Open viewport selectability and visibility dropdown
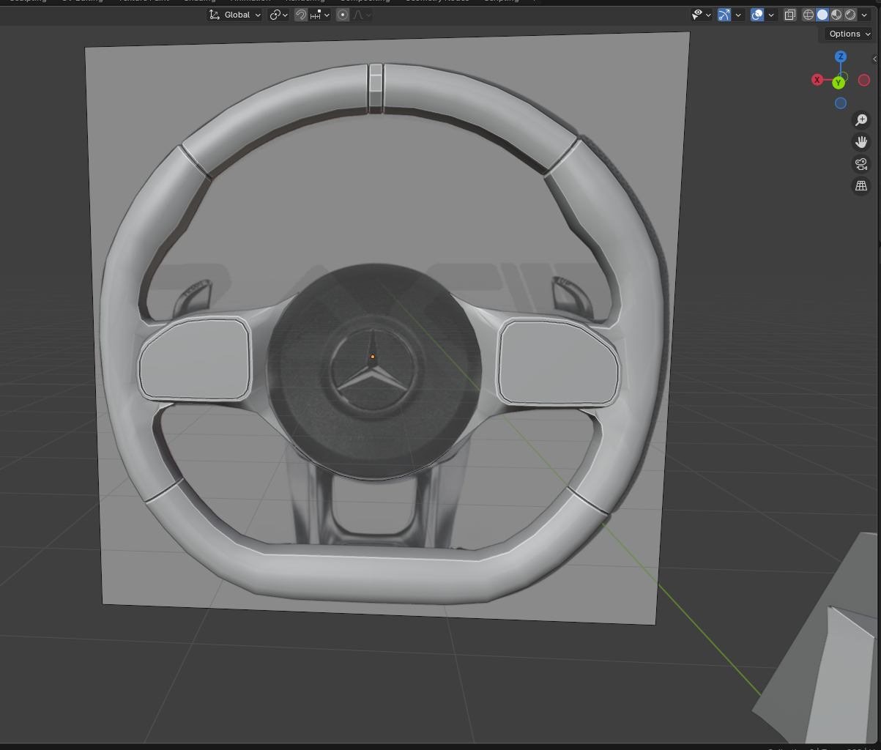Screen dimensions: 881x750 coord(702,15)
